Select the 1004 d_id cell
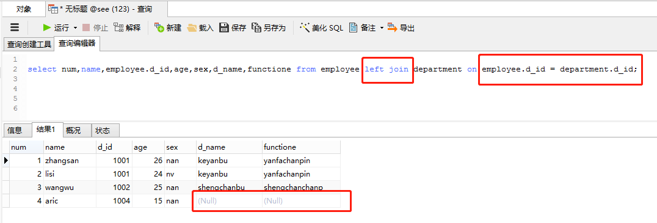This screenshot has height=223, width=657. click(x=114, y=201)
